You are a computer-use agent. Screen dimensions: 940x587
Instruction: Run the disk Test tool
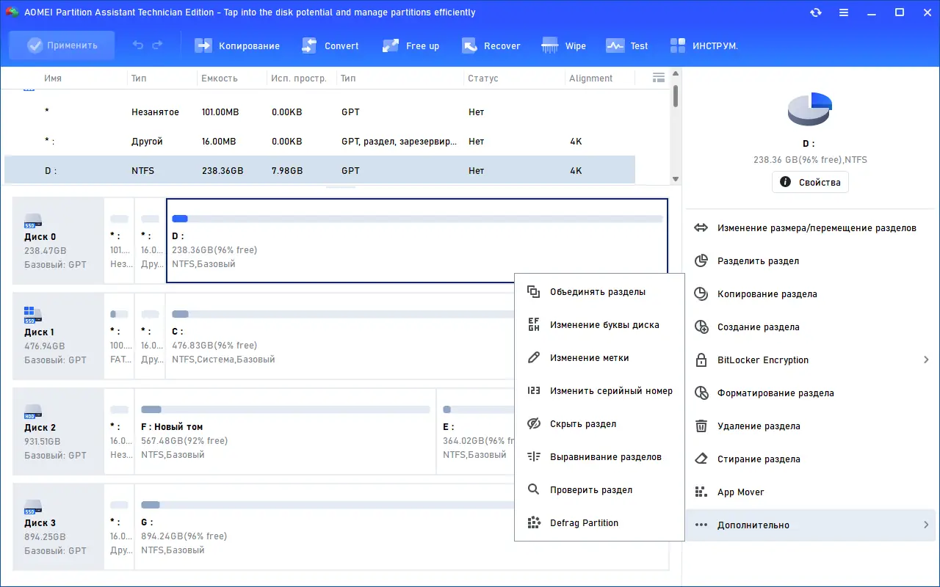click(626, 45)
